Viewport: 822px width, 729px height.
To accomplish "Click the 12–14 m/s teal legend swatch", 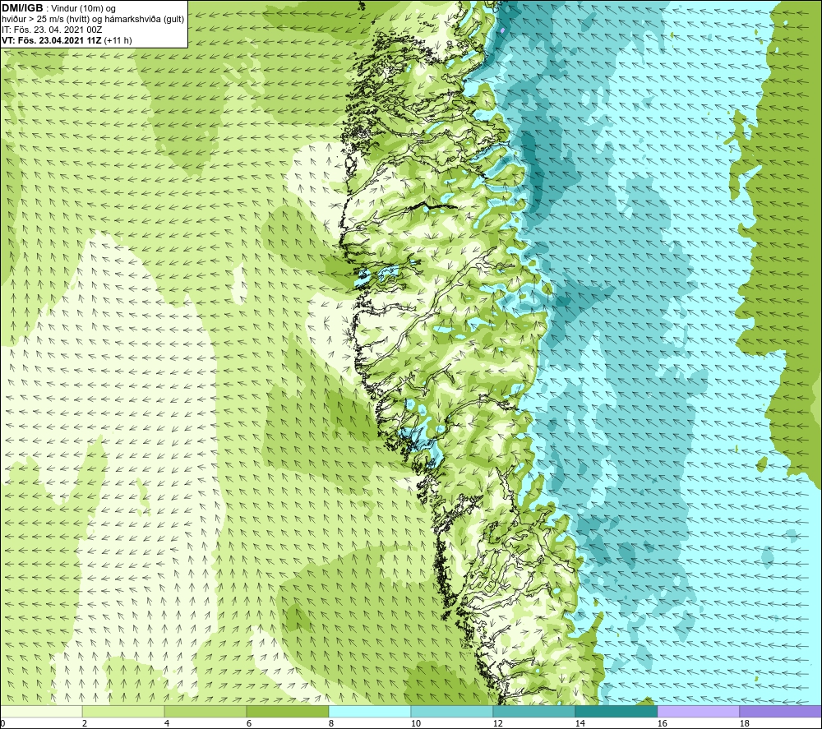I will point(534,712).
